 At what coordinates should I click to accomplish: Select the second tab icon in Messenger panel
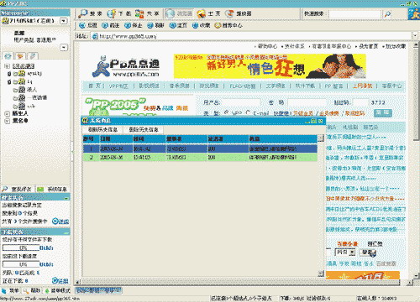click(x=20, y=56)
